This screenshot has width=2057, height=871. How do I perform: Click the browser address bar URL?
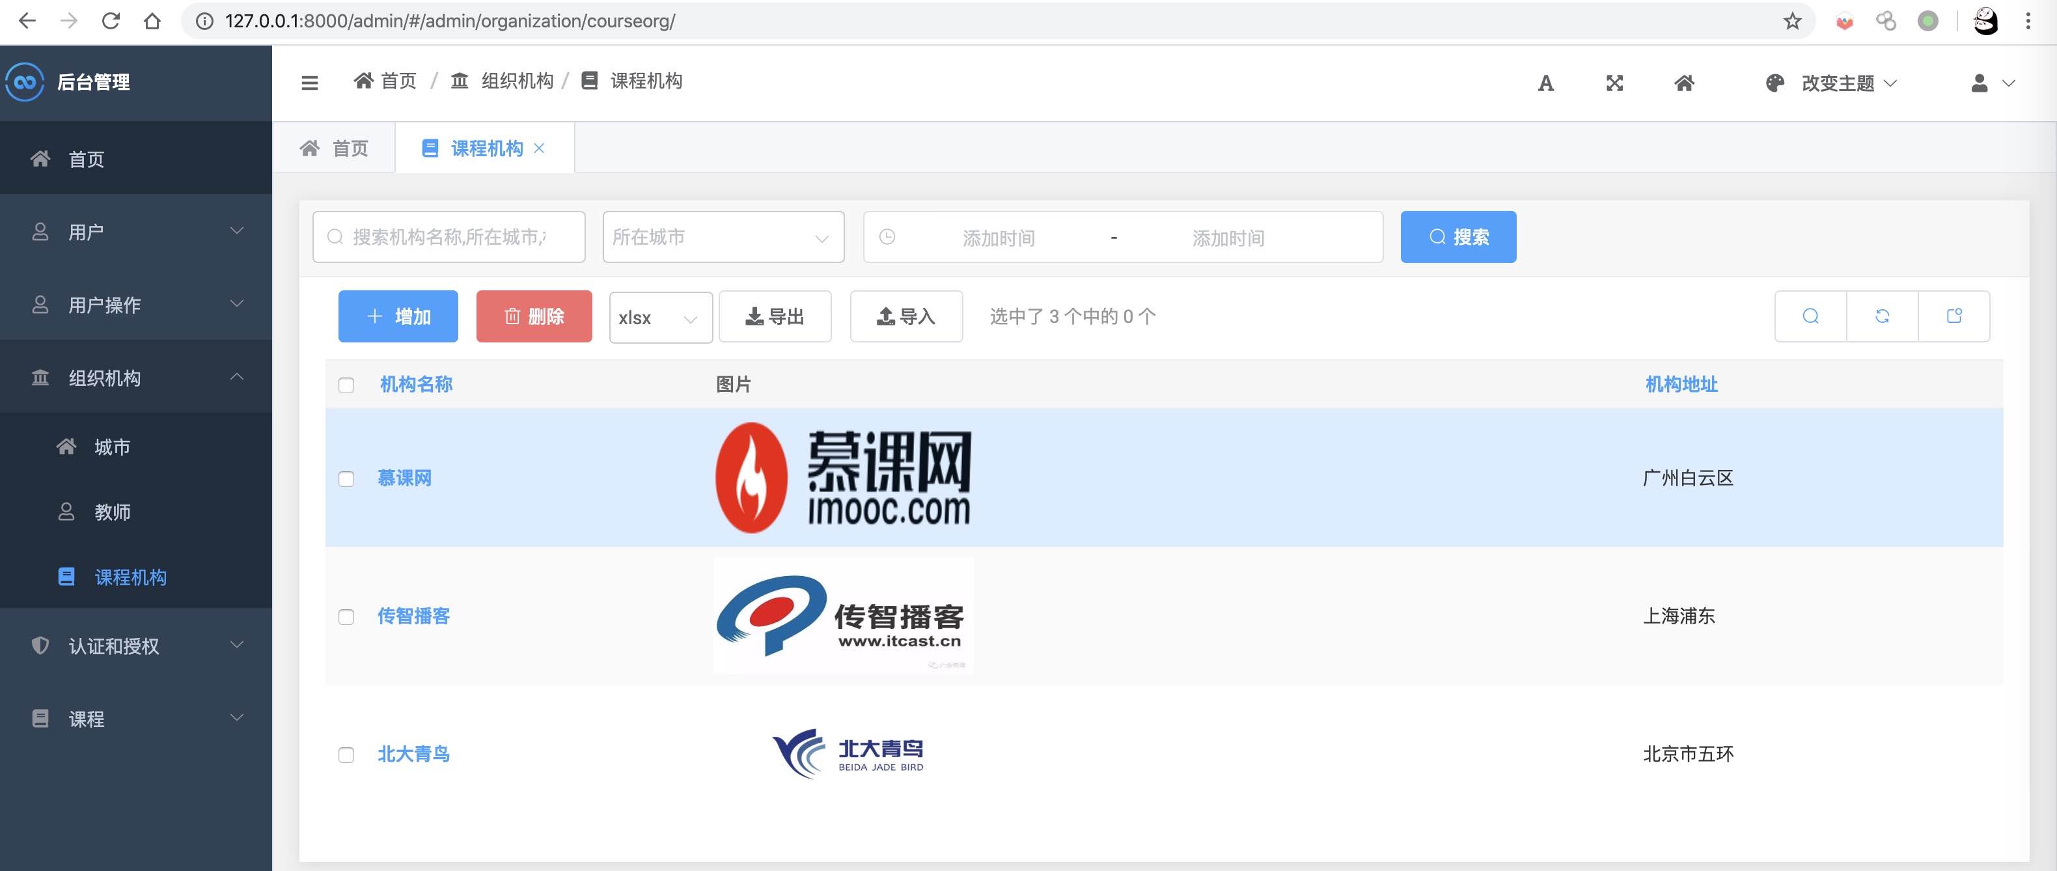(450, 21)
